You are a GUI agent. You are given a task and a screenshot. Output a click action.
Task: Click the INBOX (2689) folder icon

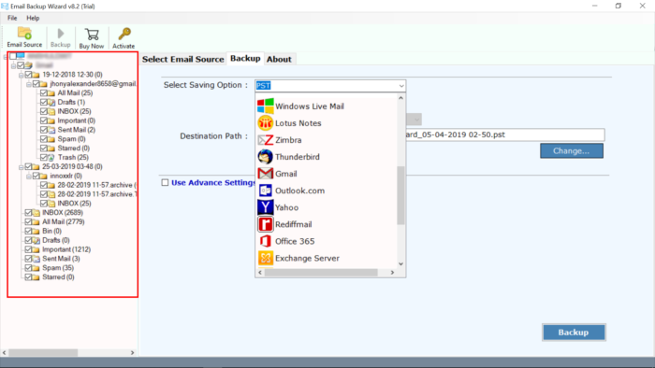tap(36, 213)
